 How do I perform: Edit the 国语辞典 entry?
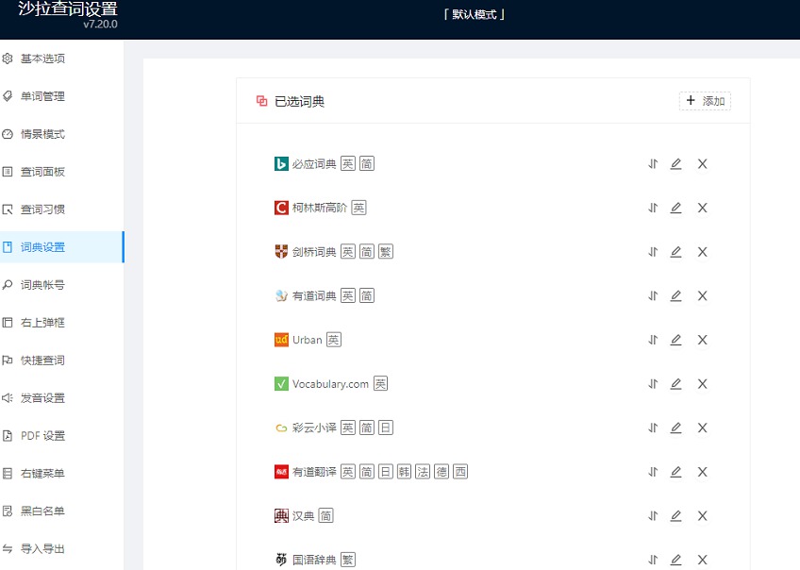tap(676, 560)
